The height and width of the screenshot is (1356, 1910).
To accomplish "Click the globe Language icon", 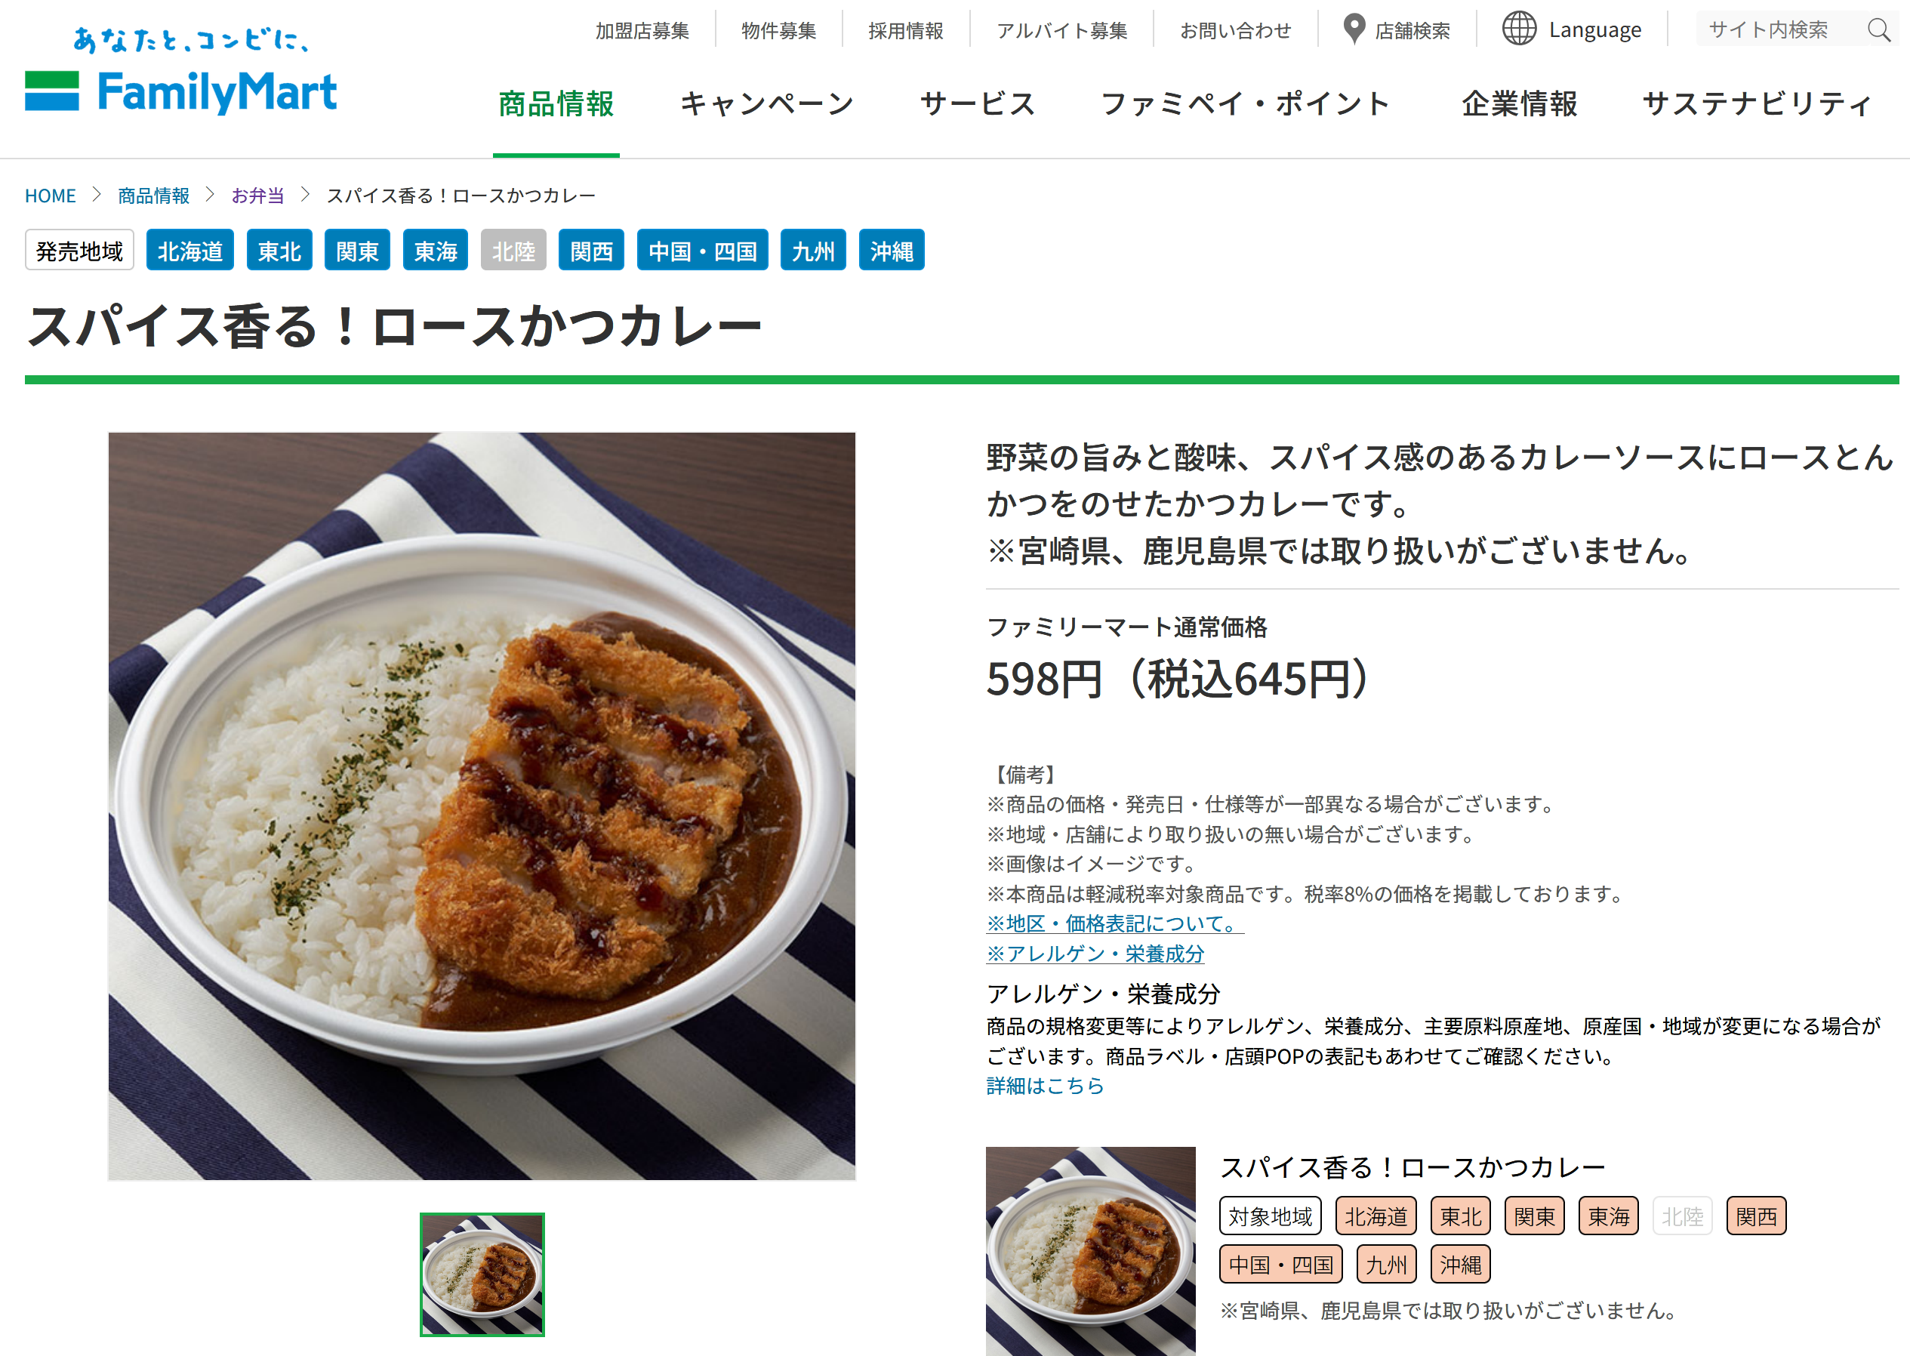I will coord(1518,29).
